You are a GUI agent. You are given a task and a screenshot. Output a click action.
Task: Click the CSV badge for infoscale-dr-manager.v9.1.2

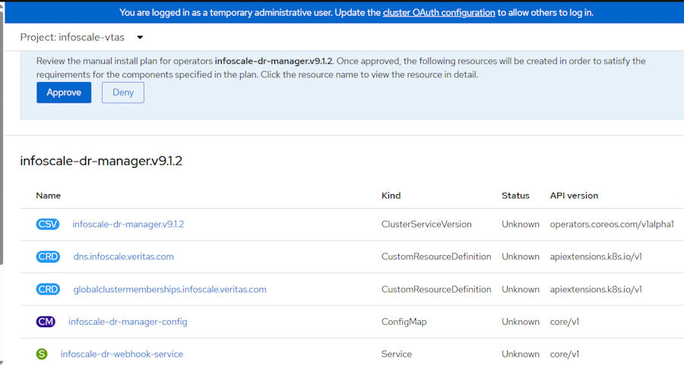pyautogui.click(x=48, y=225)
